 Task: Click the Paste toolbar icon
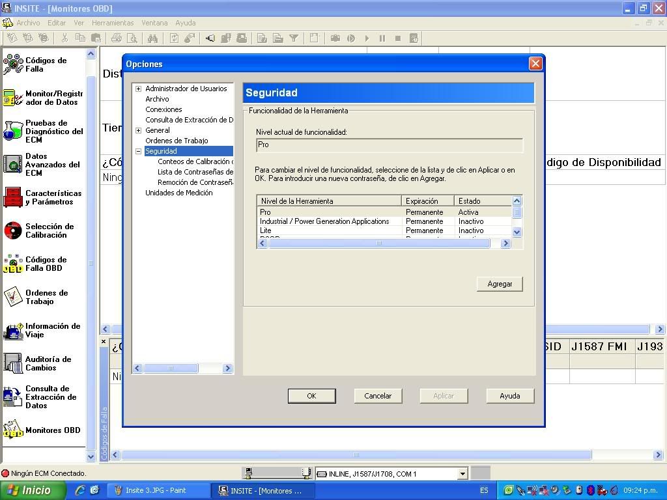click(x=96, y=38)
